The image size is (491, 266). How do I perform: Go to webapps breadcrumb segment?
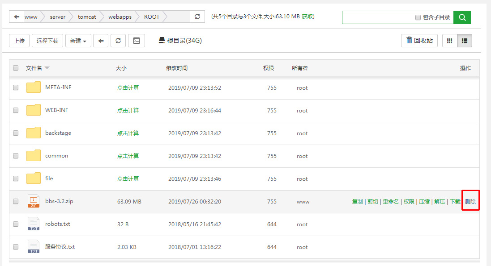pyautogui.click(x=120, y=17)
